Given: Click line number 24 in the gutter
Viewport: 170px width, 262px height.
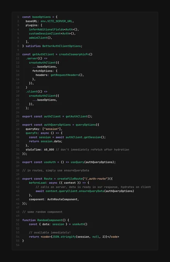Looking at the screenshot, I should coord(18,112).
